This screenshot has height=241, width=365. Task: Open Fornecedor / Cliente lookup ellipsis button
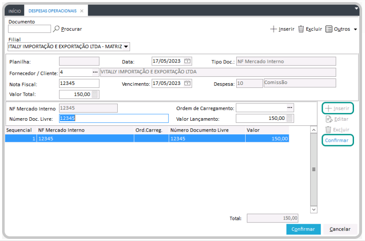tap(95, 72)
